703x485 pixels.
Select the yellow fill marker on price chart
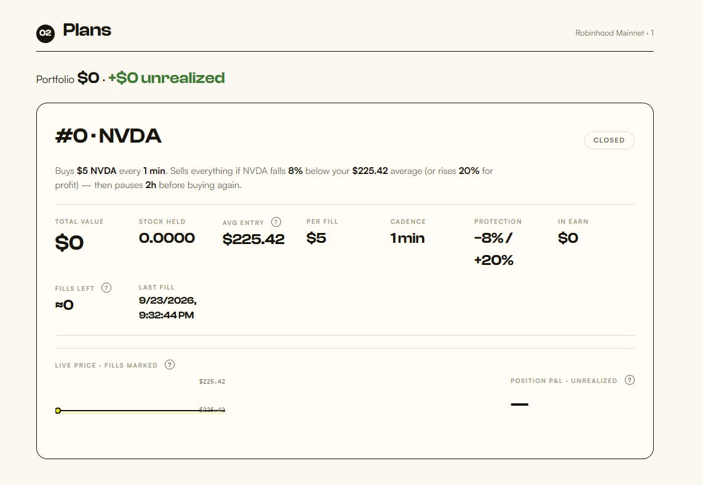[x=58, y=411]
